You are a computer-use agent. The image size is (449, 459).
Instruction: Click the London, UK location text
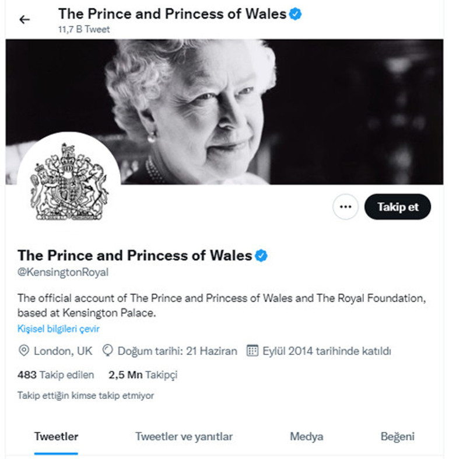[x=63, y=351]
